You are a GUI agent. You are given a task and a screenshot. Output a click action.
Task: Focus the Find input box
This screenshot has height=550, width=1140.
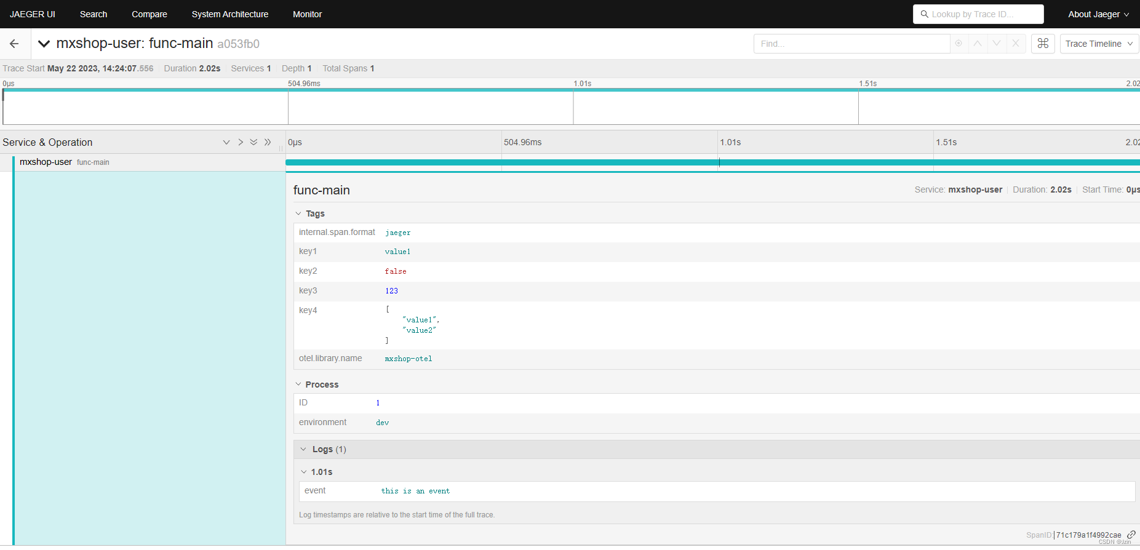pyautogui.click(x=852, y=44)
